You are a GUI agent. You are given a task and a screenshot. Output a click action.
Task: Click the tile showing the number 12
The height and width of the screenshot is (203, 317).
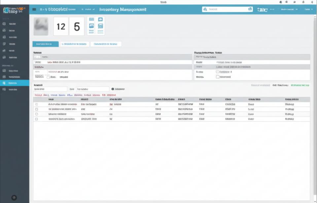(x=61, y=26)
